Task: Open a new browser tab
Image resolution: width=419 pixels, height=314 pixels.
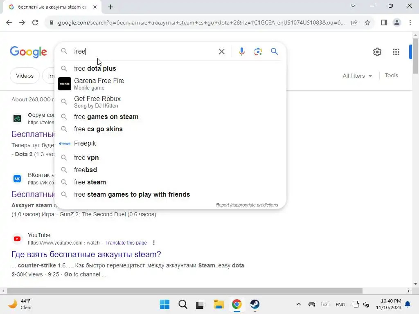Action: [x=110, y=7]
